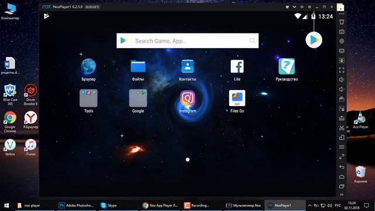Switch to Adobe Photoshop in taskbar
This screenshot has height=211, width=375.
77,206
